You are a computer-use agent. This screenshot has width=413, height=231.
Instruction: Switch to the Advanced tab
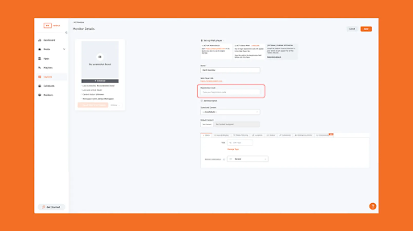click(x=285, y=135)
